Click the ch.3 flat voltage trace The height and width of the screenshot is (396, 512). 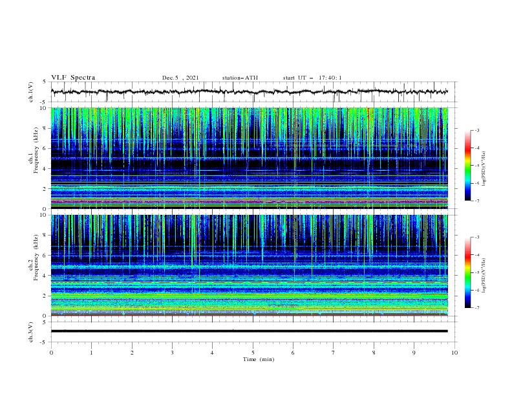click(249, 331)
